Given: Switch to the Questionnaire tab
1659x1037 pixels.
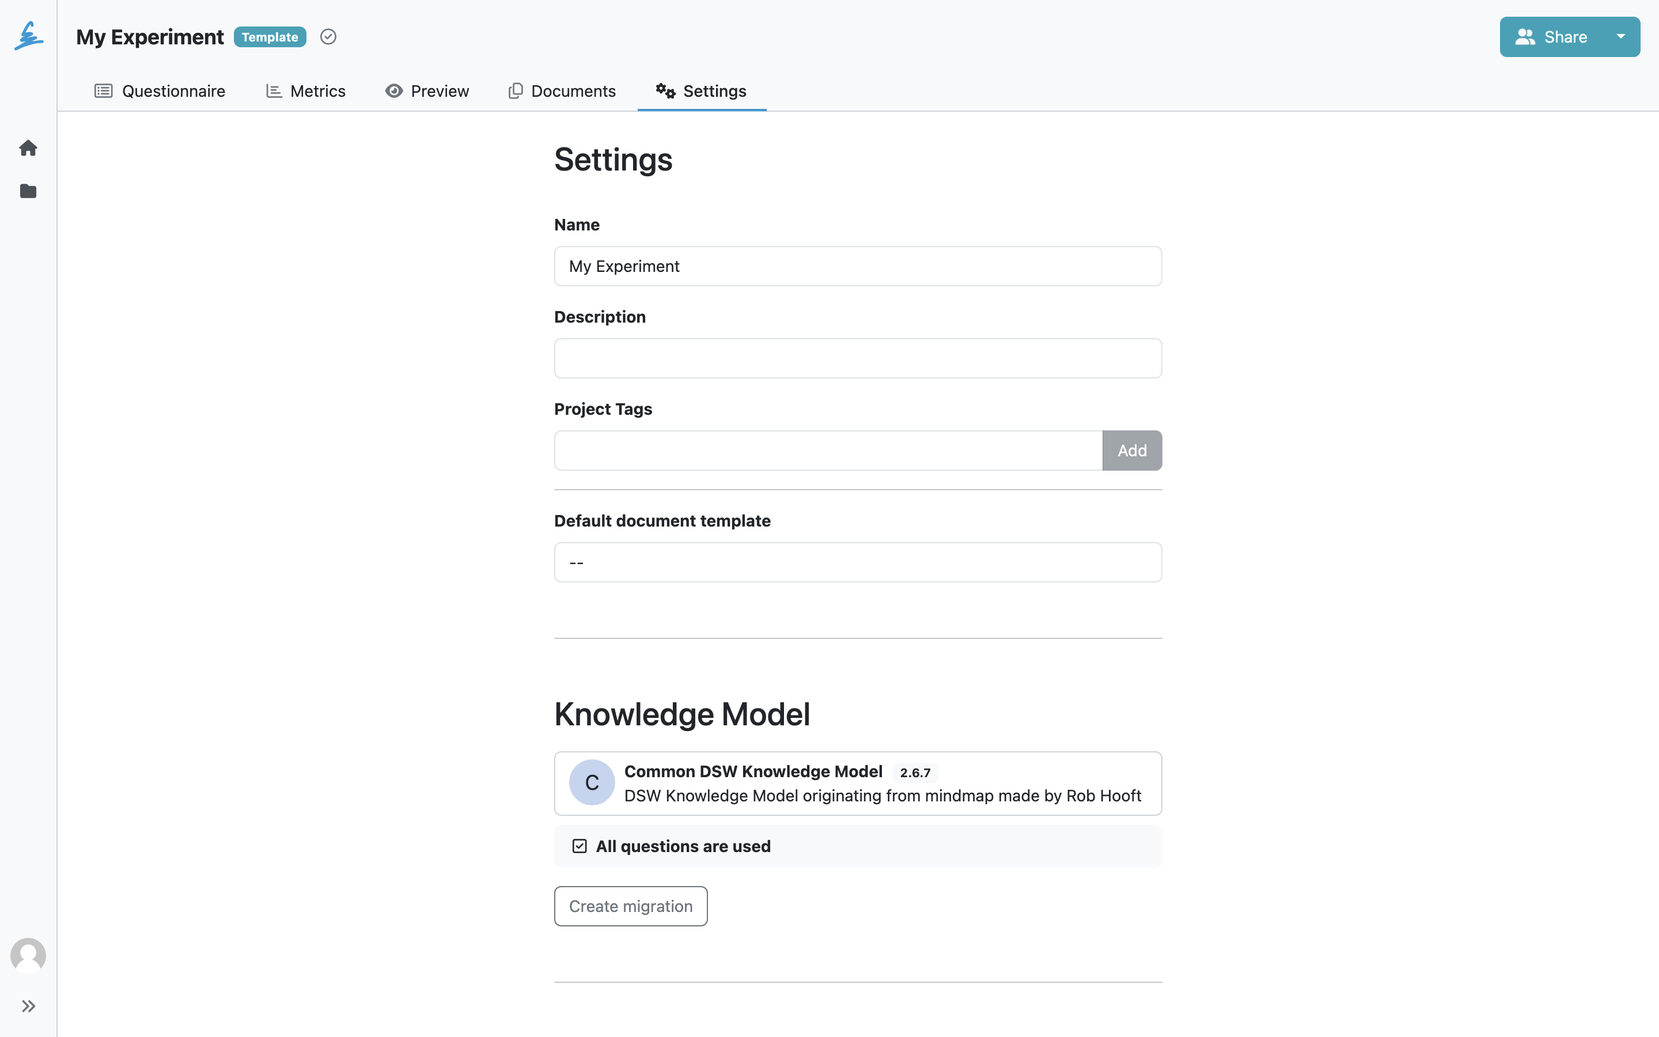Looking at the screenshot, I should pos(160,91).
